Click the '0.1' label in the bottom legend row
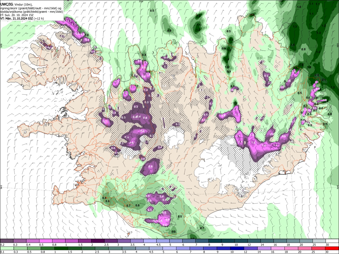 2,252
